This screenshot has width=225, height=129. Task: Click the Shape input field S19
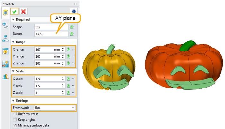coord(51,27)
